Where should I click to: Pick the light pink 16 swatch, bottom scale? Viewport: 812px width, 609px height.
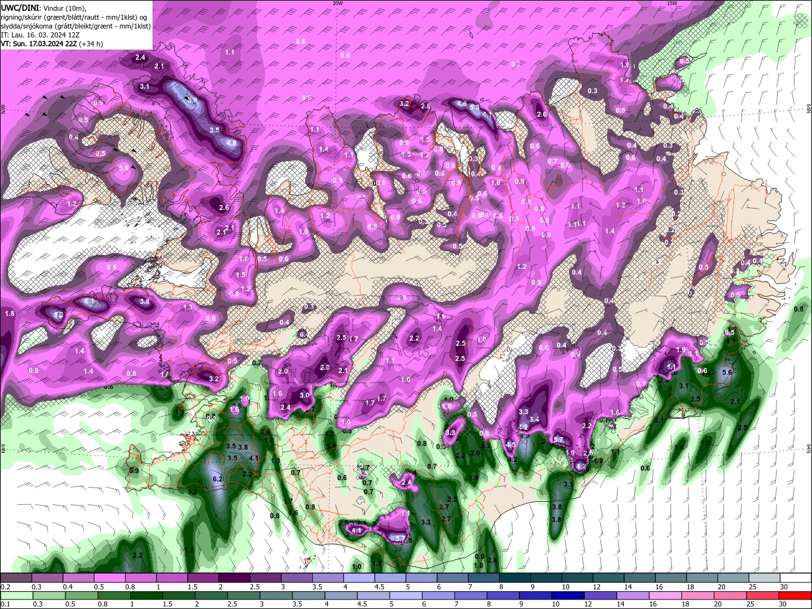pos(666,596)
